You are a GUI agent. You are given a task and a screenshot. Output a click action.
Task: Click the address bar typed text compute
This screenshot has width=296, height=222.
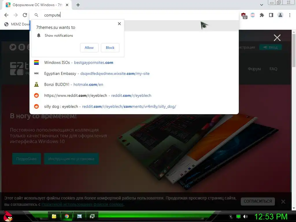coord(52,15)
